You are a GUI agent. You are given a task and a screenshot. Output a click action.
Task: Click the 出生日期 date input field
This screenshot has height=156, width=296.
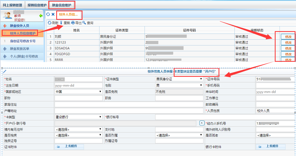[78, 85]
